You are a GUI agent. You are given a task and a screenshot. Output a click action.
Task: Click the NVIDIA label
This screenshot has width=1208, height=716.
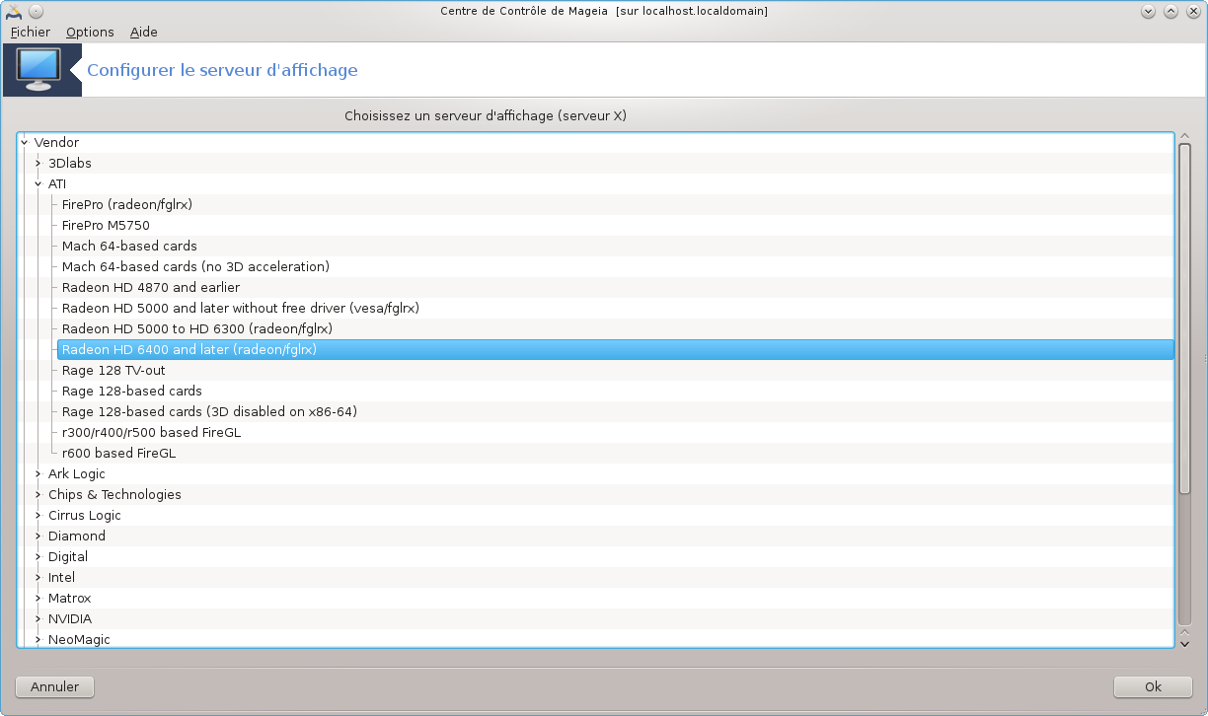click(x=70, y=619)
